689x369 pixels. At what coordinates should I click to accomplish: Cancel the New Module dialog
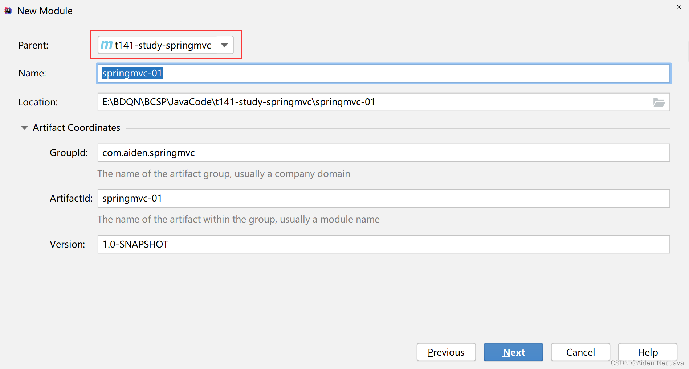coord(580,352)
